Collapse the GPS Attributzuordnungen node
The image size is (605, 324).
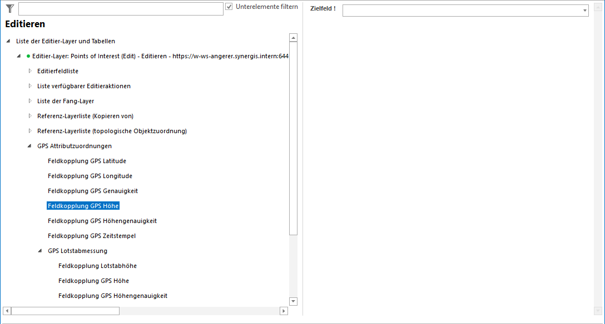(x=29, y=146)
